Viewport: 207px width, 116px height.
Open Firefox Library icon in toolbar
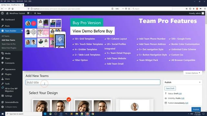(x=187, y=9)
